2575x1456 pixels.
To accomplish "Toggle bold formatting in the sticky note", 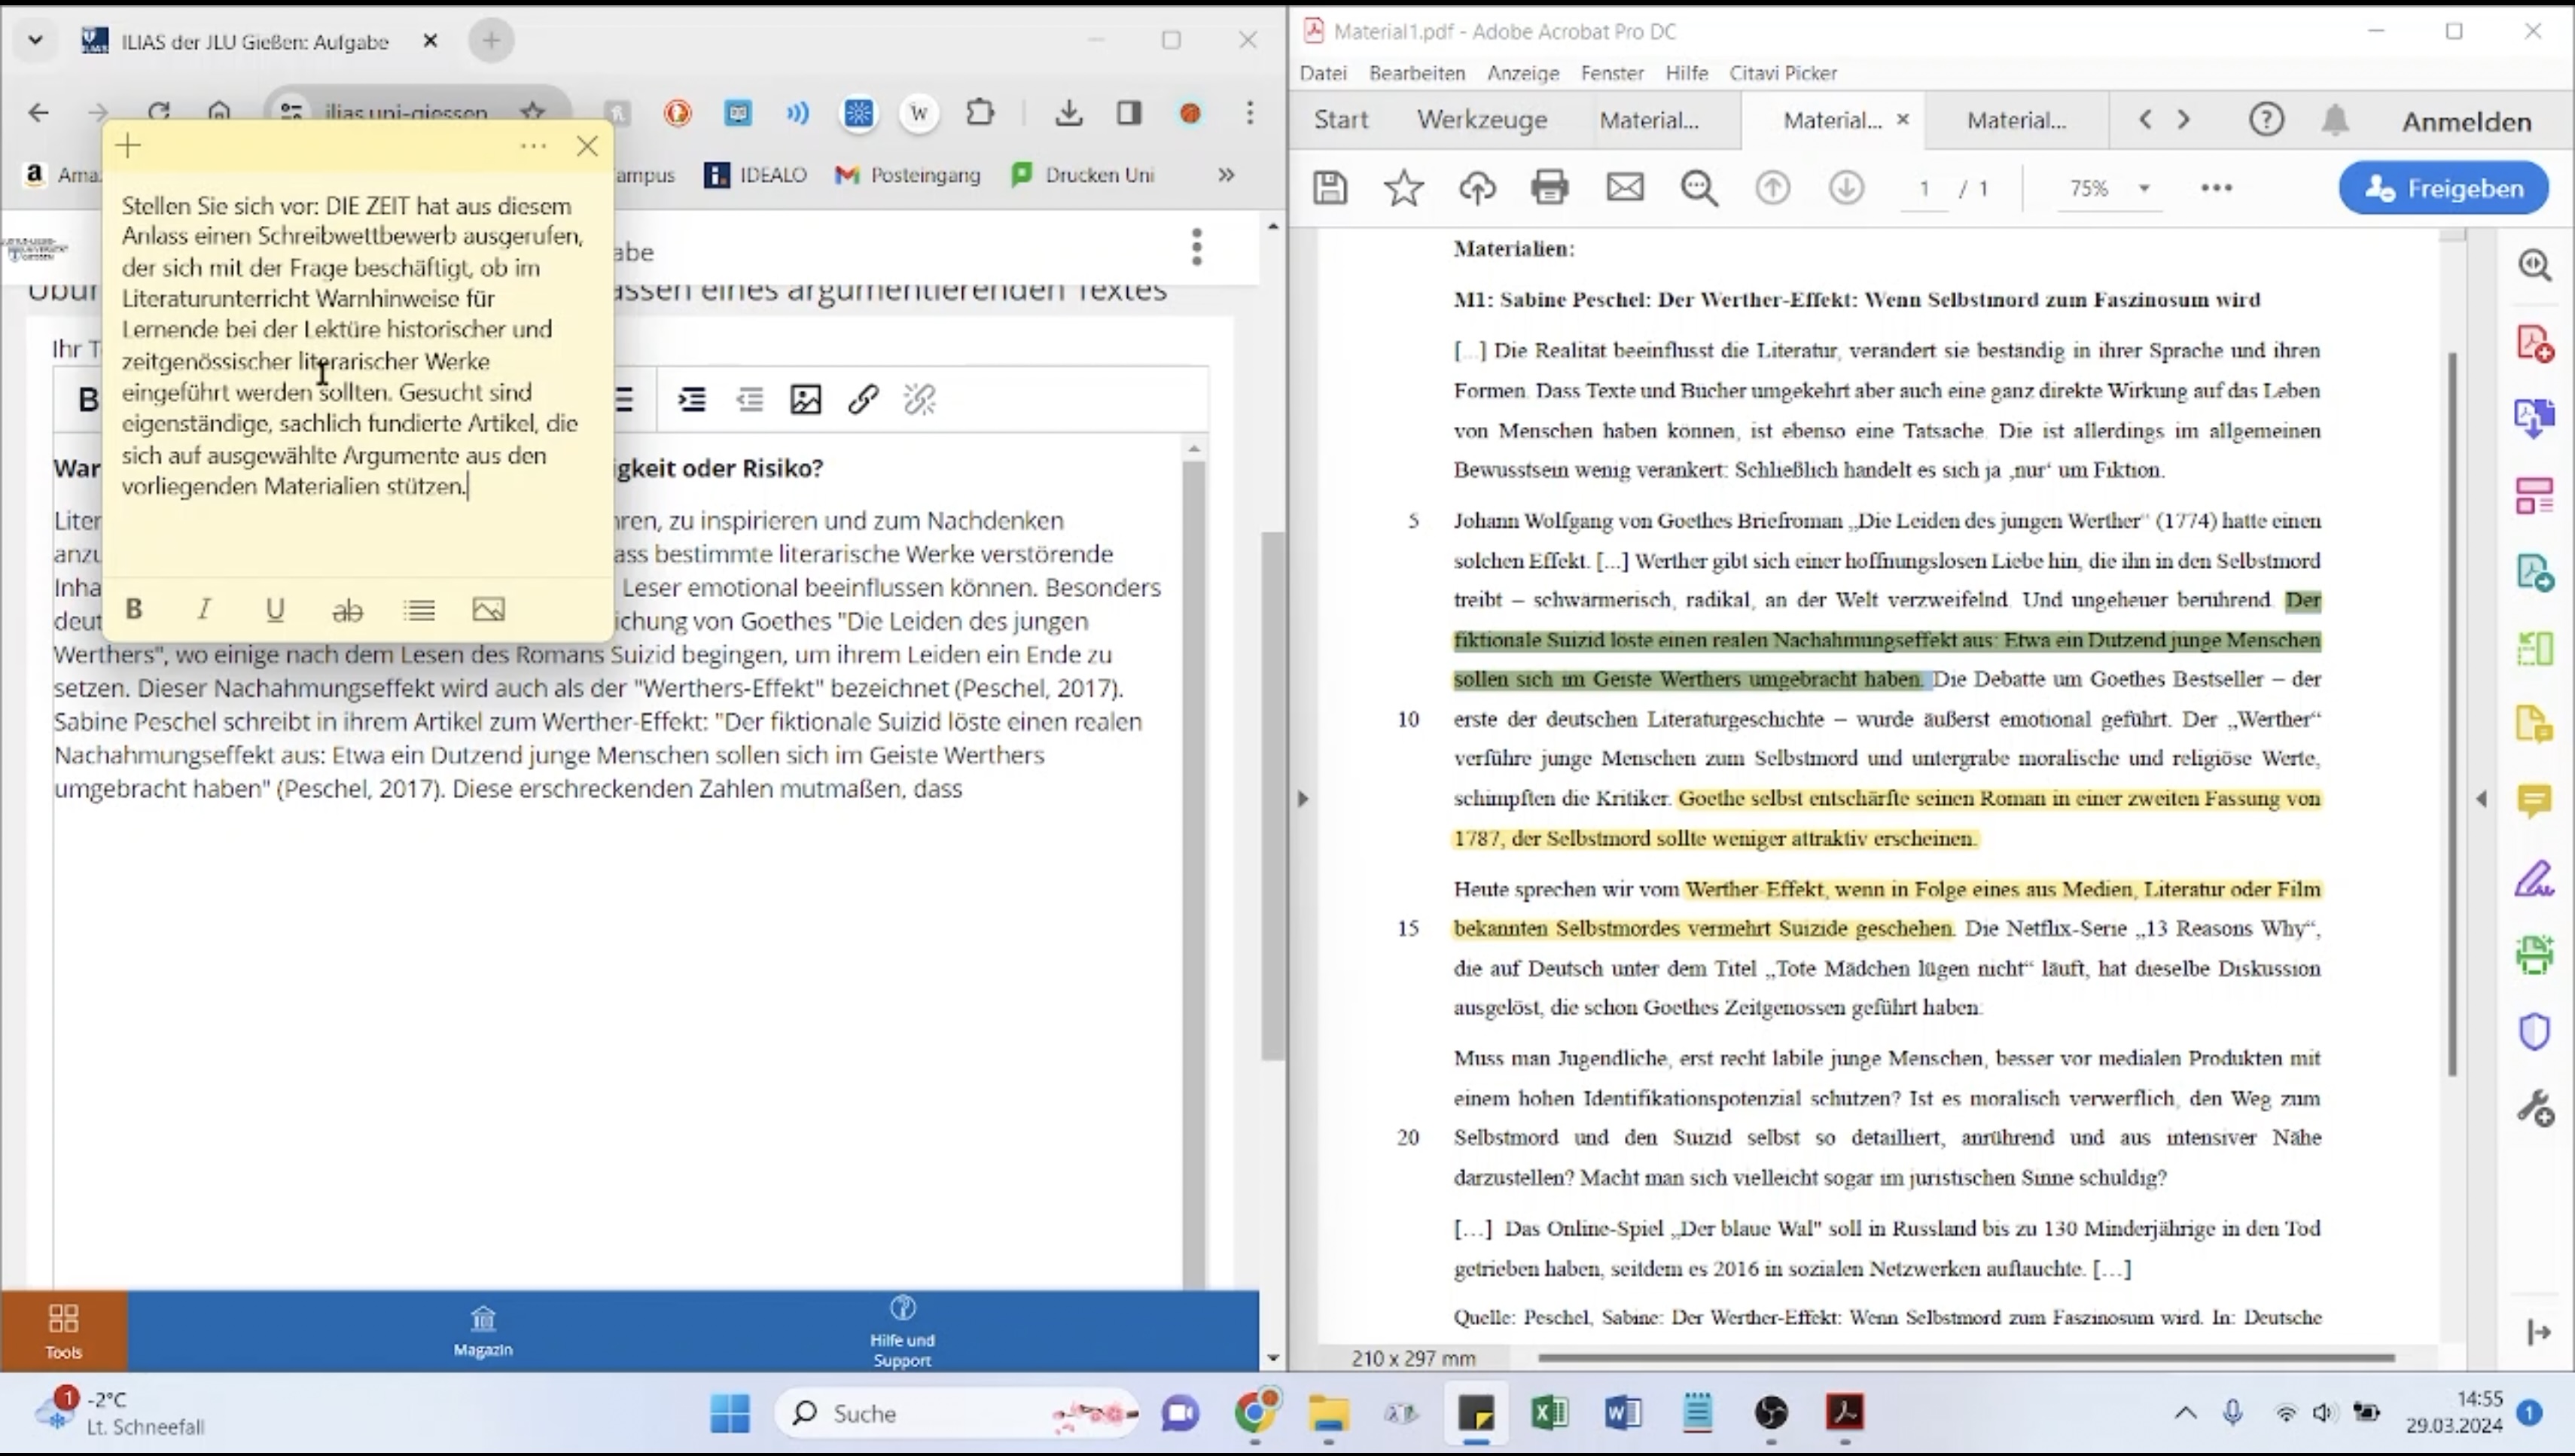I will coord(134,609).
